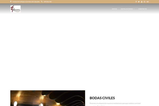The image size is (159, 106).
Task: Click the email envelope icon
Action: pos(148,2)
